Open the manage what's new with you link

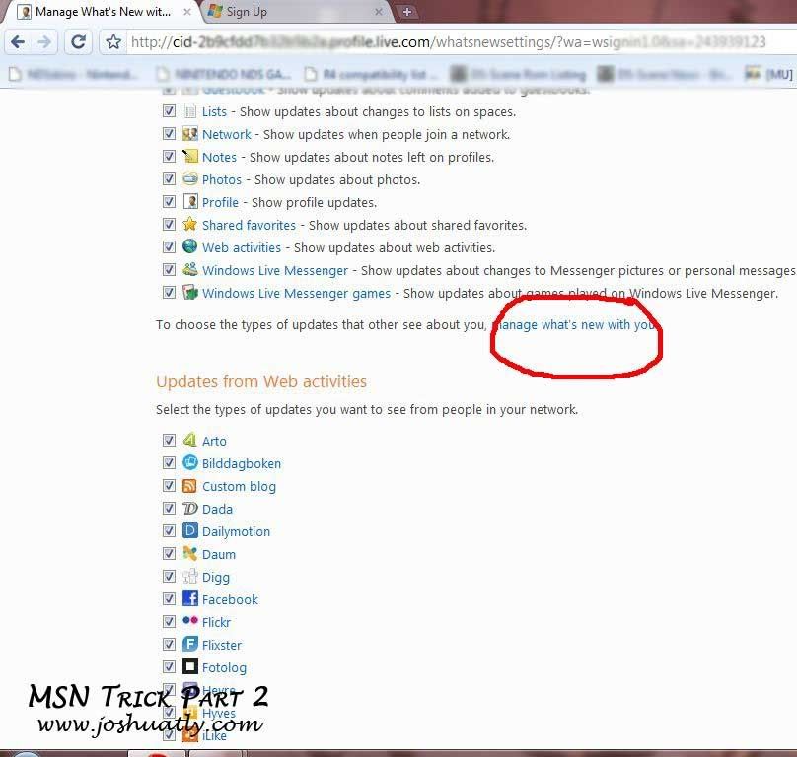pos(574,324)
